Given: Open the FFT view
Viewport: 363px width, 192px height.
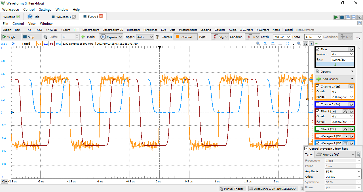Looking at the screenshot, I should 76,30.
